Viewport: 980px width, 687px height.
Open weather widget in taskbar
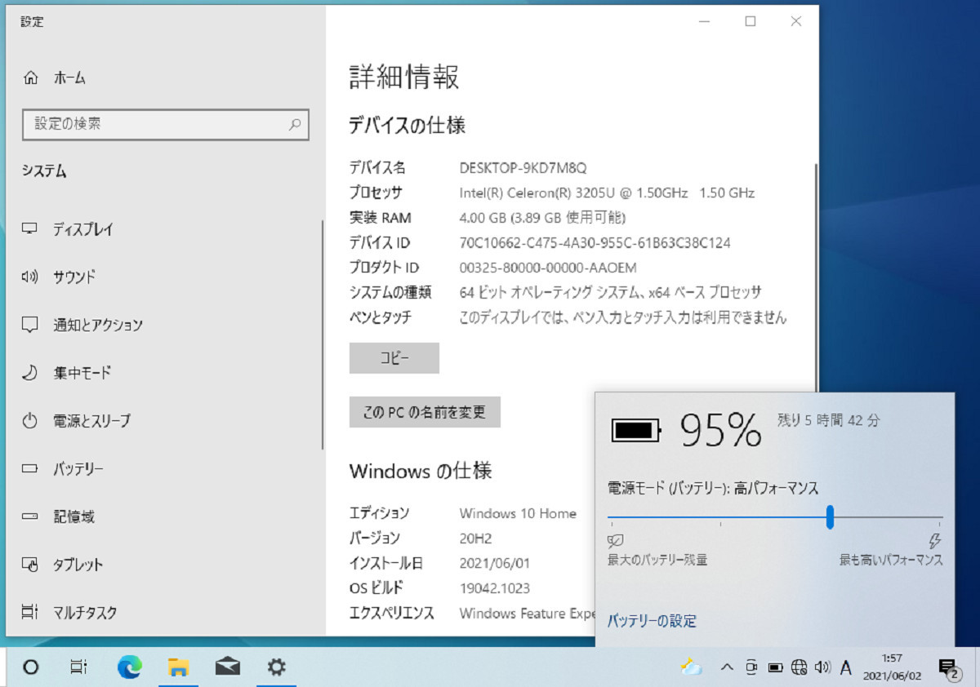(x=692, y=667)
